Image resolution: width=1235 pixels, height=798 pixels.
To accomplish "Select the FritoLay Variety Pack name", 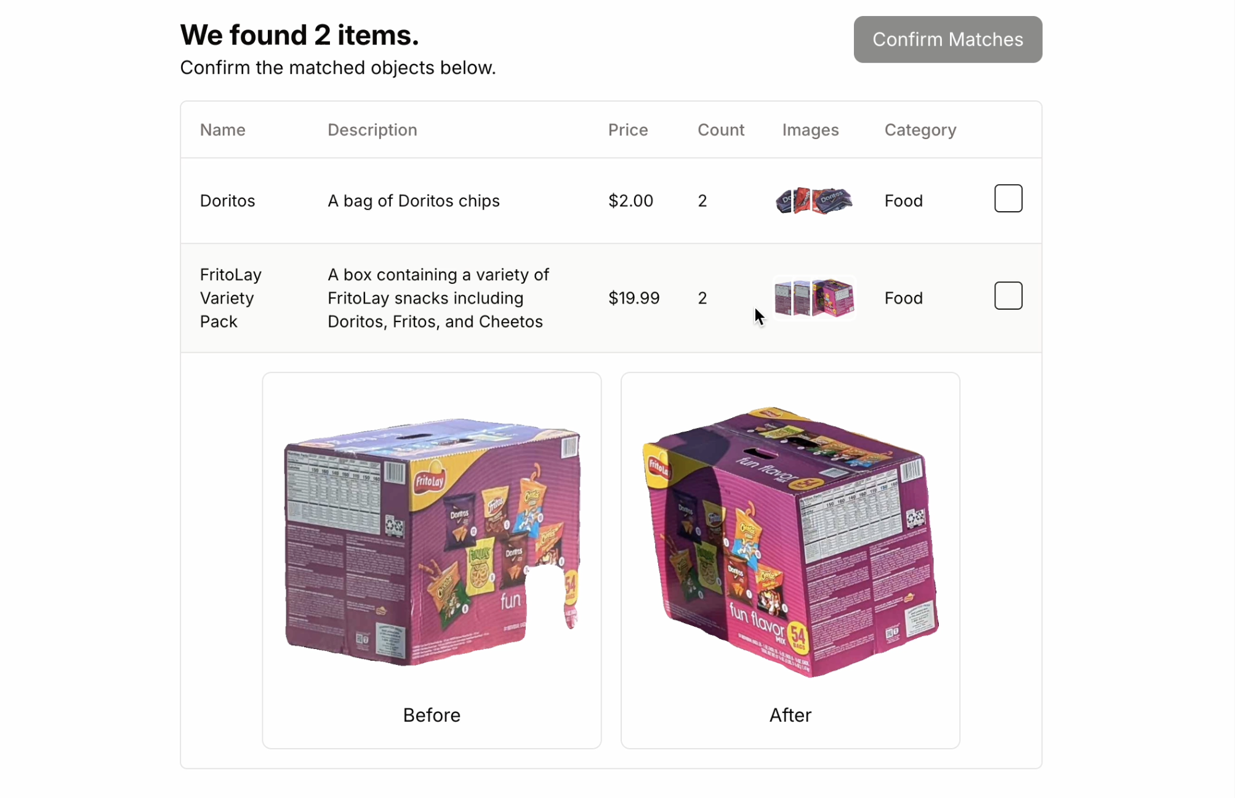I will [231, 298].
